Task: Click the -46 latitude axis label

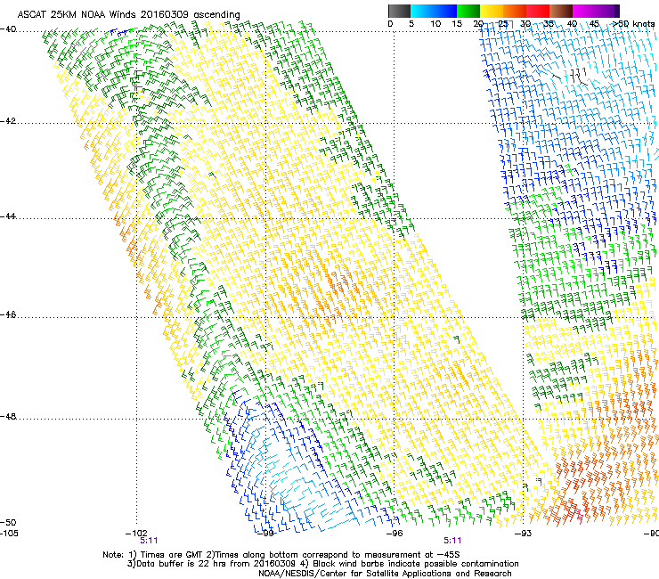Action: tap(8, 315)
